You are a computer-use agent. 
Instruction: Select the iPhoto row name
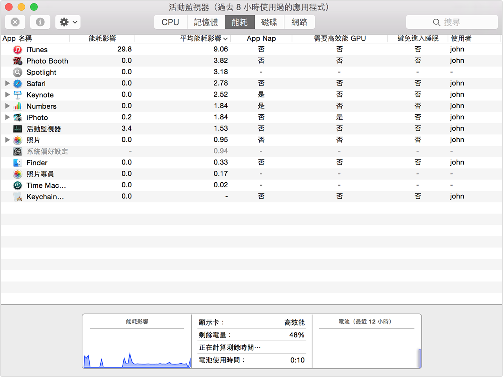tap(37, 118)
